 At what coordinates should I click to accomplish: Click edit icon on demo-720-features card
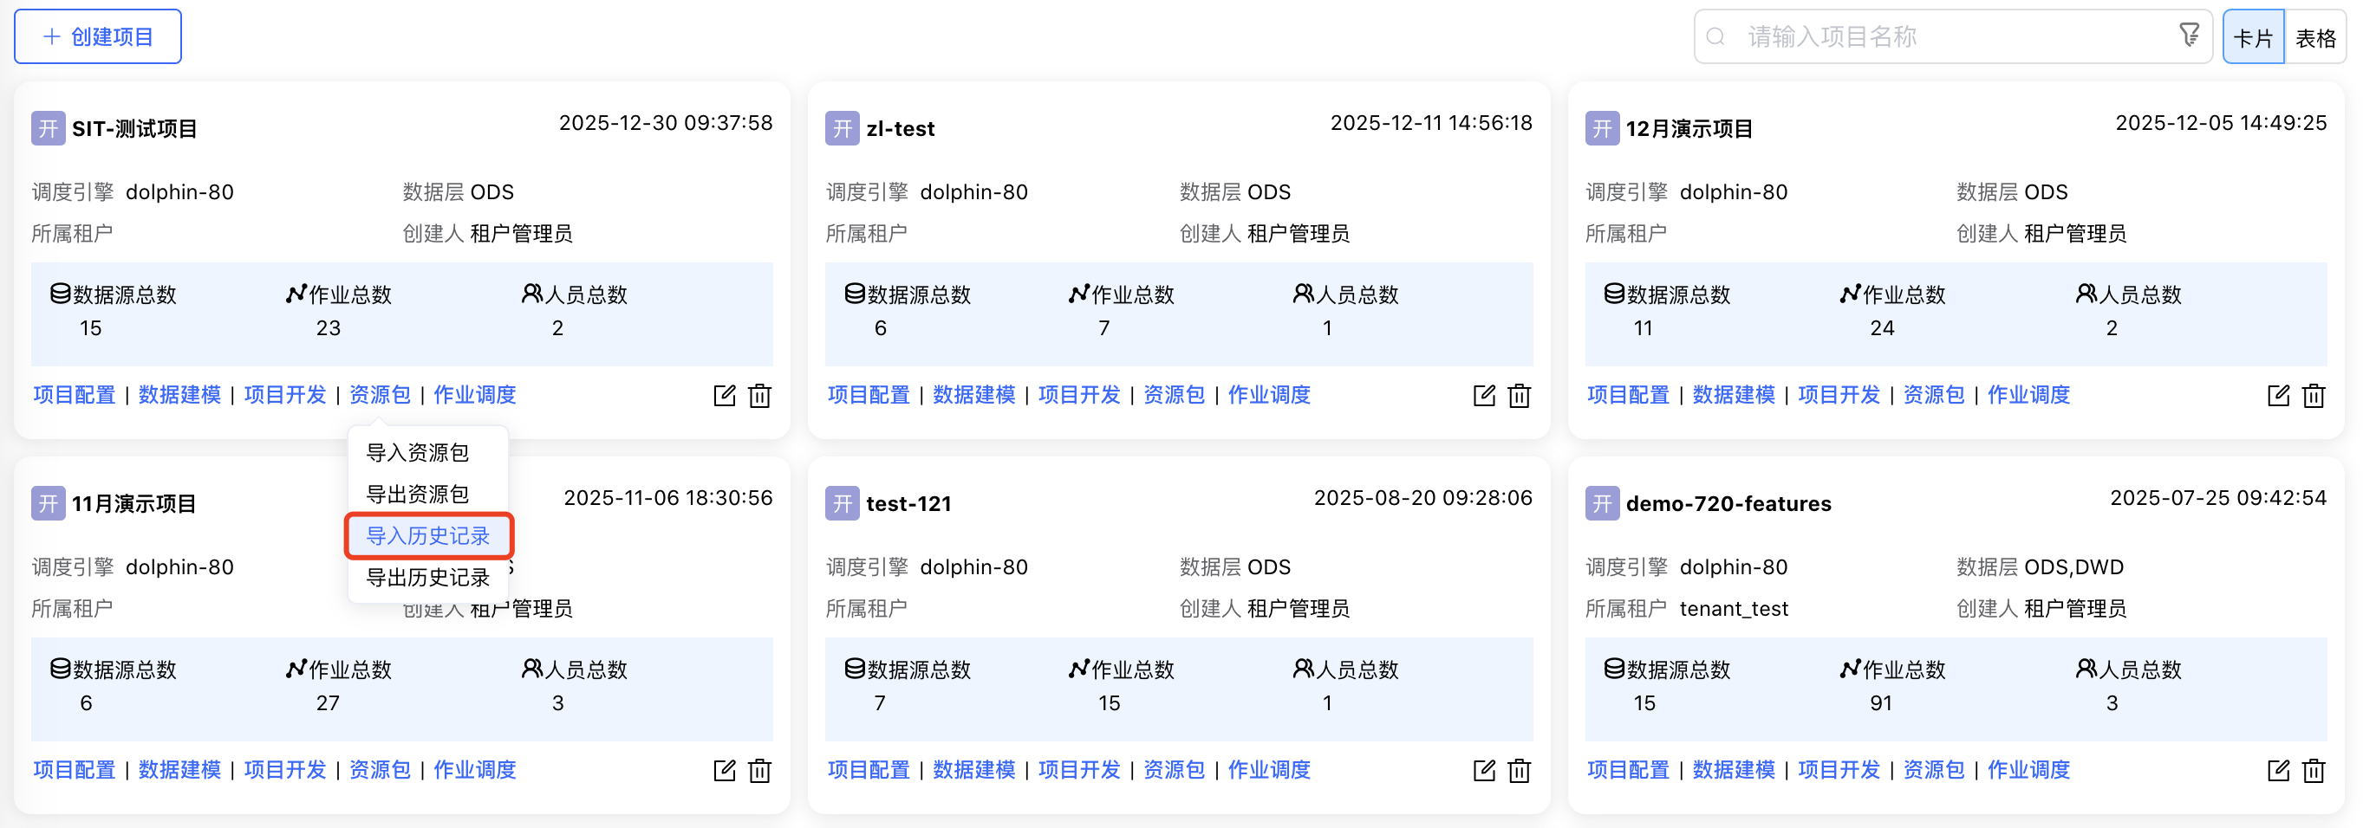(x=2278, y=770)
